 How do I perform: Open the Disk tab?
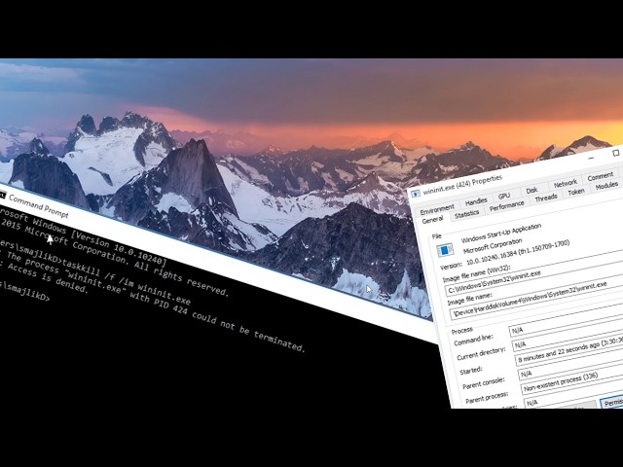click(531, 191)
